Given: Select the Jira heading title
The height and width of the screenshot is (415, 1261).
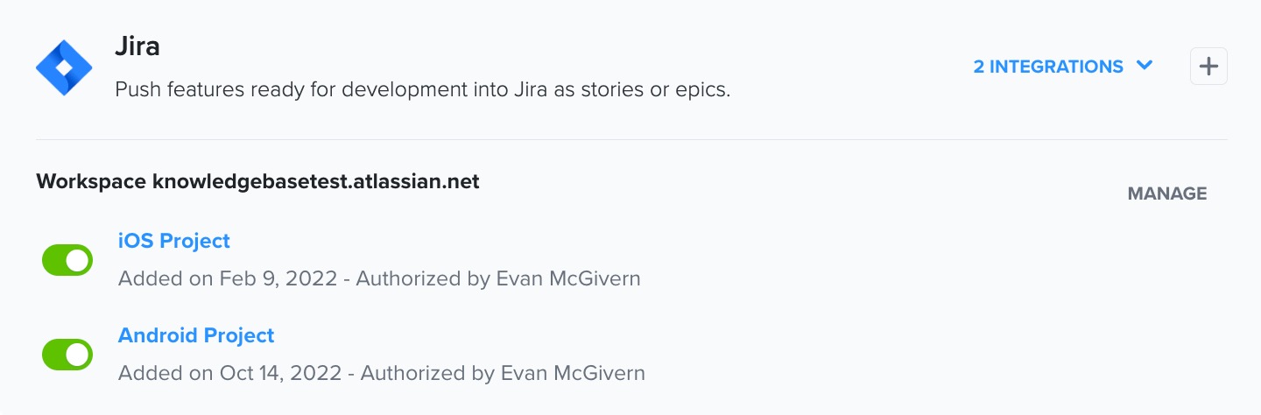Looking at the screenshot, I should (137, 46).
